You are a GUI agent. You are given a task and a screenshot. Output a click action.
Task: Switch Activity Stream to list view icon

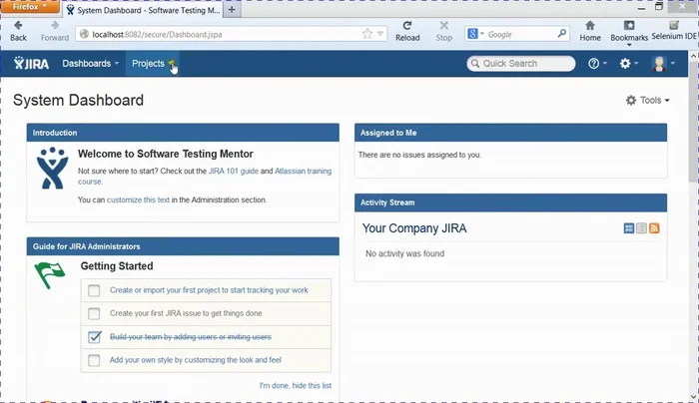(642, 228)
